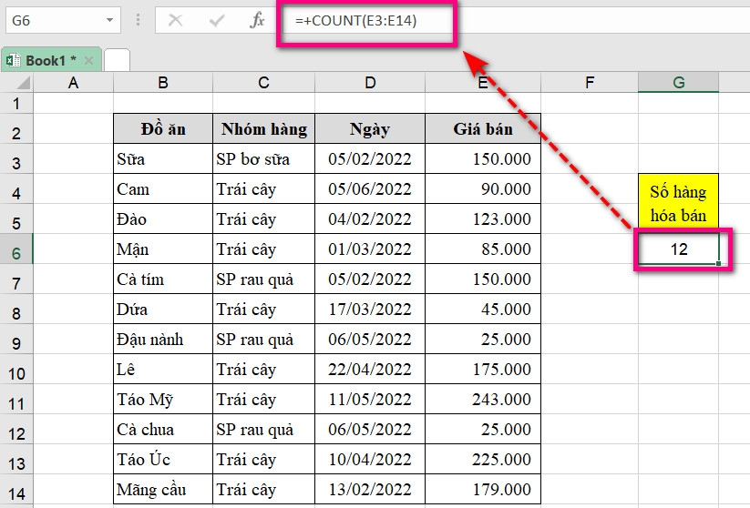Click price cell 225.000
Viewport: 750px width, 508px height.
(x=483, y=459)
